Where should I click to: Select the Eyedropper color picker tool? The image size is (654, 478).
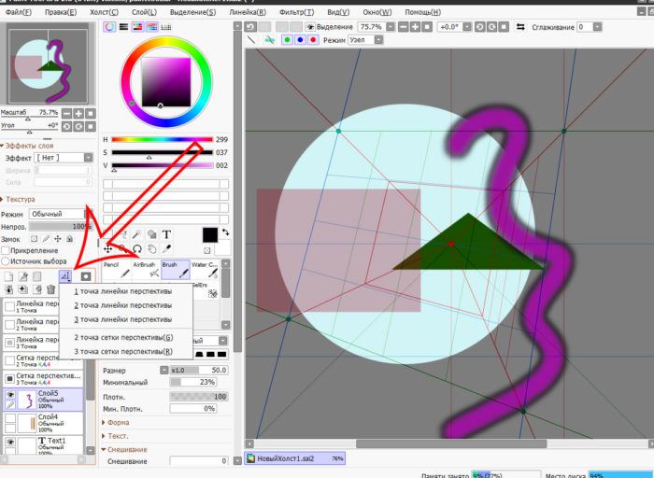click(166, 249)
